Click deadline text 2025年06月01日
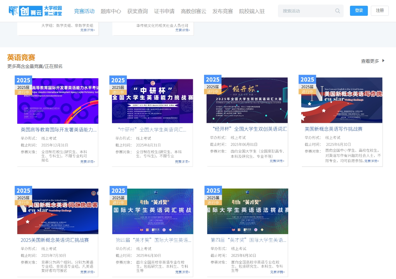 point(244,144)
